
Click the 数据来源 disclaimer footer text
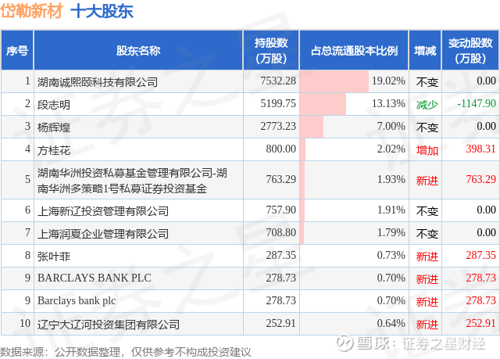coord(130,351)
